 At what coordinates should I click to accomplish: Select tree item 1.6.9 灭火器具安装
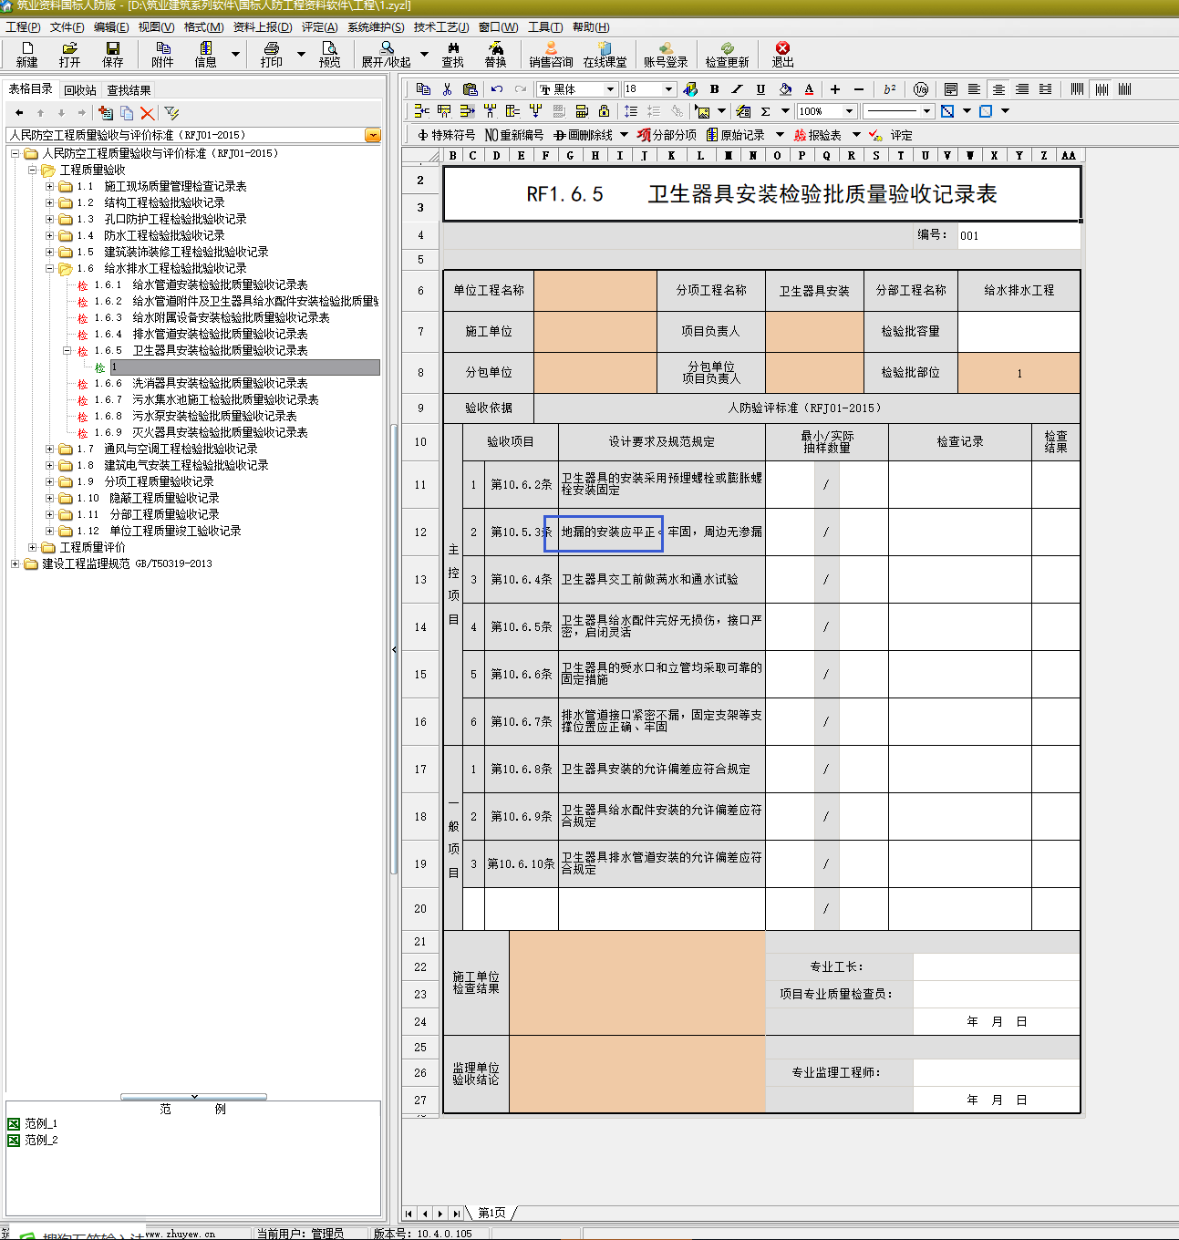[201, 433]
